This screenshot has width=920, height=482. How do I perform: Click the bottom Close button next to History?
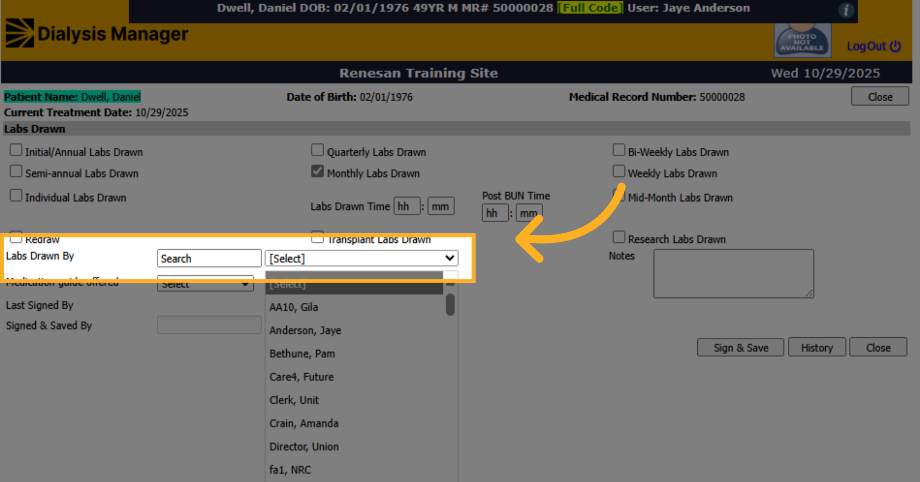[x=878, y=348]
